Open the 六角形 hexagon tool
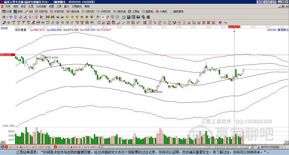The width and height of the screenshot is (289, 155). [162, 11]
